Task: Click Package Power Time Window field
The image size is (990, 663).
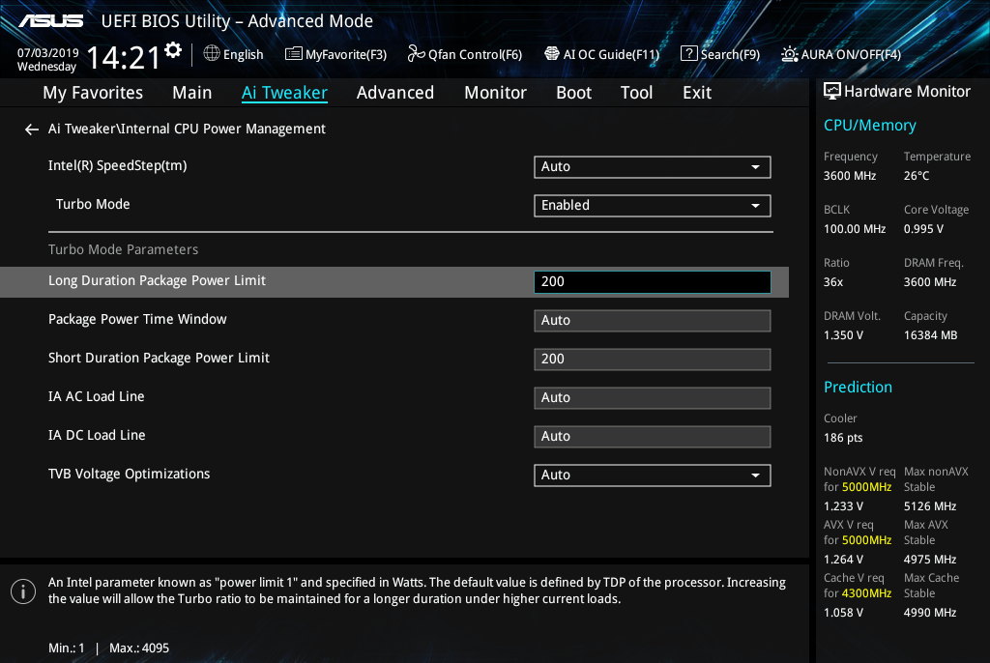Action: 653,320
